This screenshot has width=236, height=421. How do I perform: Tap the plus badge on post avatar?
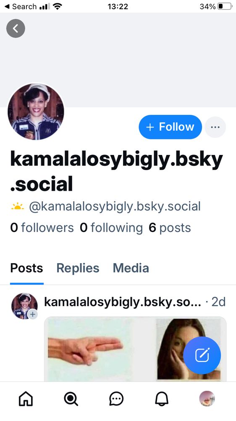click(32, 314)
